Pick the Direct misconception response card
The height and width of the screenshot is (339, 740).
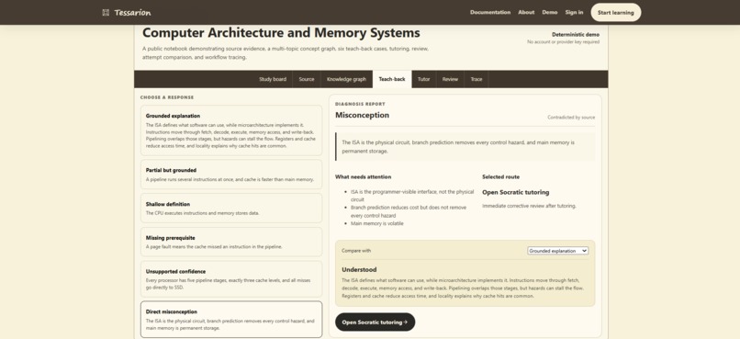pos(231,319)
